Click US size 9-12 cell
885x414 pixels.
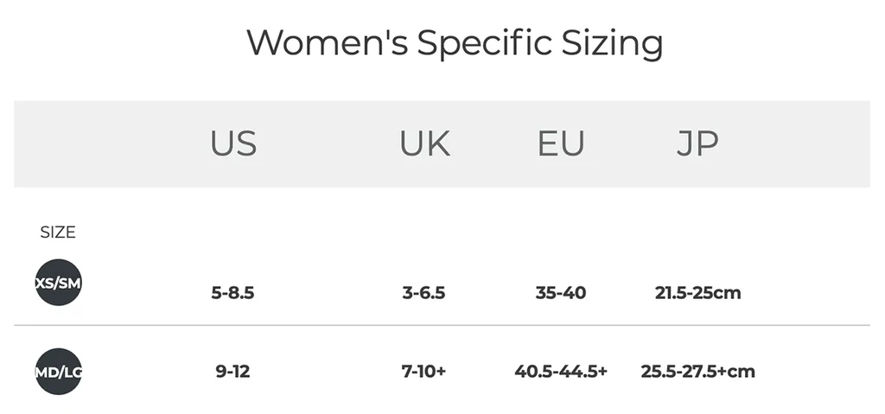point(232,372)
